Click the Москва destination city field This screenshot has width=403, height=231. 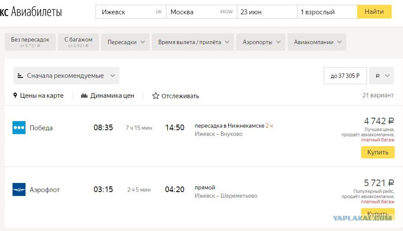(202, 12)
